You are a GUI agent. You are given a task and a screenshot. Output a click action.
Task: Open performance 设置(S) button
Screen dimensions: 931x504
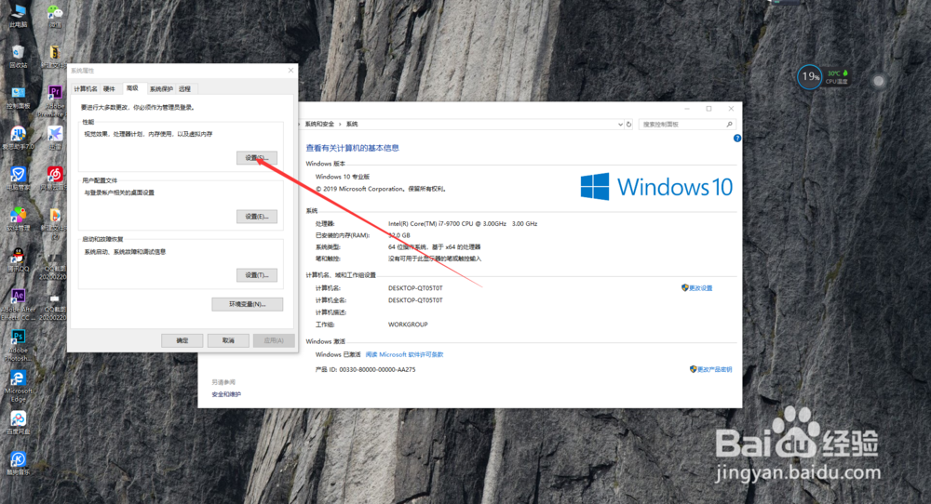point(257,158)
